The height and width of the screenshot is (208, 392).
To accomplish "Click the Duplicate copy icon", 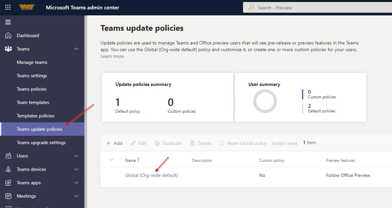I will coord(157,143).
